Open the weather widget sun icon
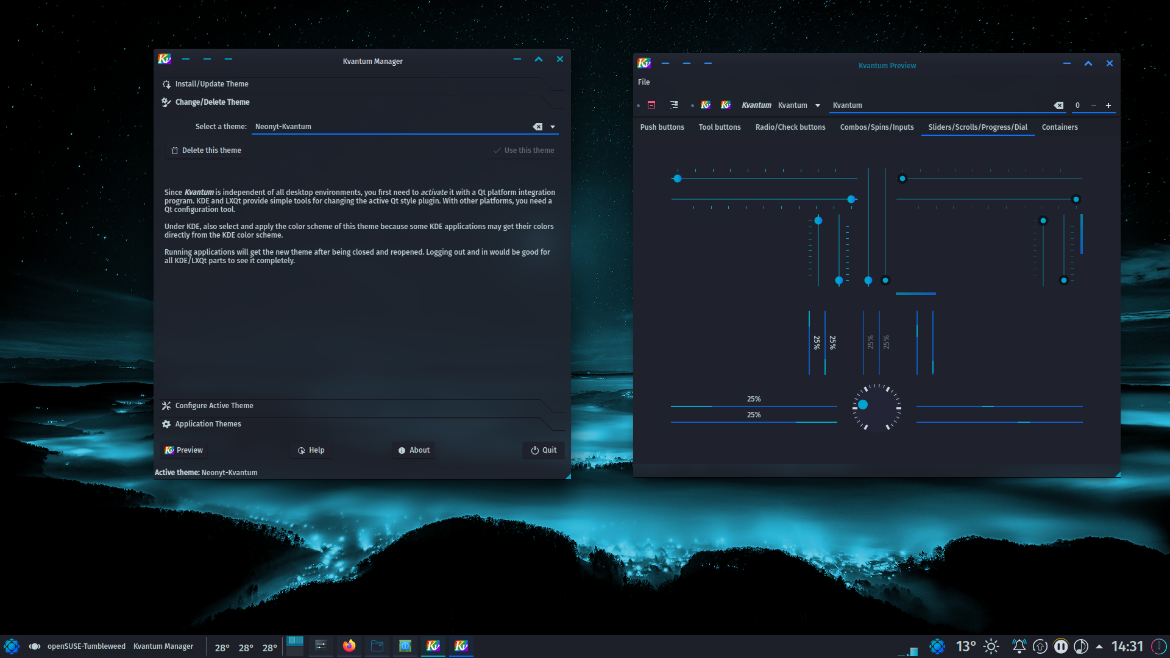The image size is (1170, 658). [x=991, y=646]
